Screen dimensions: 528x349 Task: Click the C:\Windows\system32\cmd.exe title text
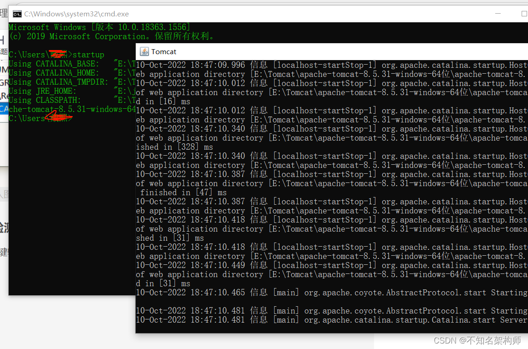point(77,14)
